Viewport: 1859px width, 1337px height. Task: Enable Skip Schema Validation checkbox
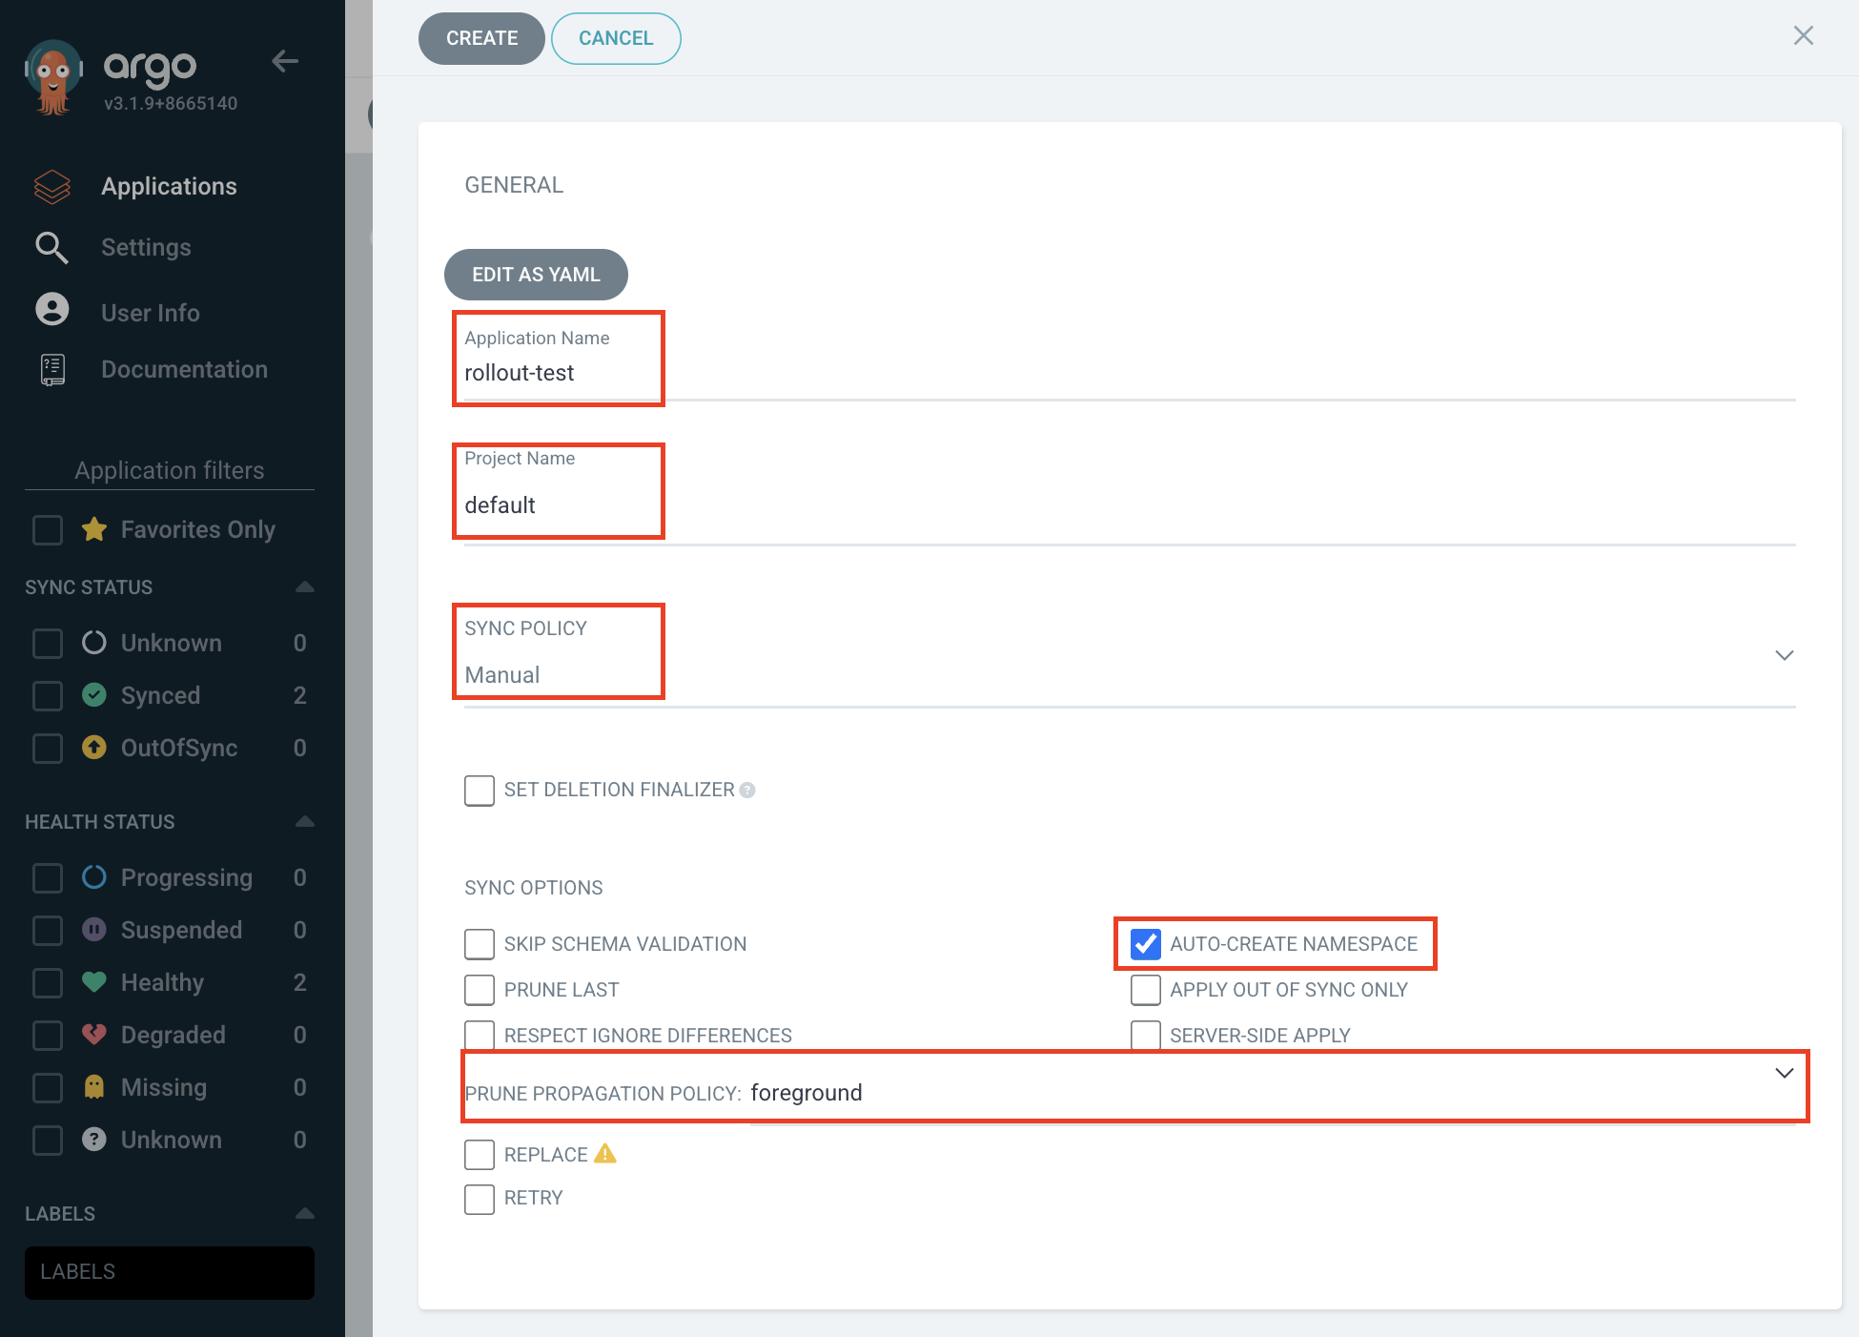point(480,944)
